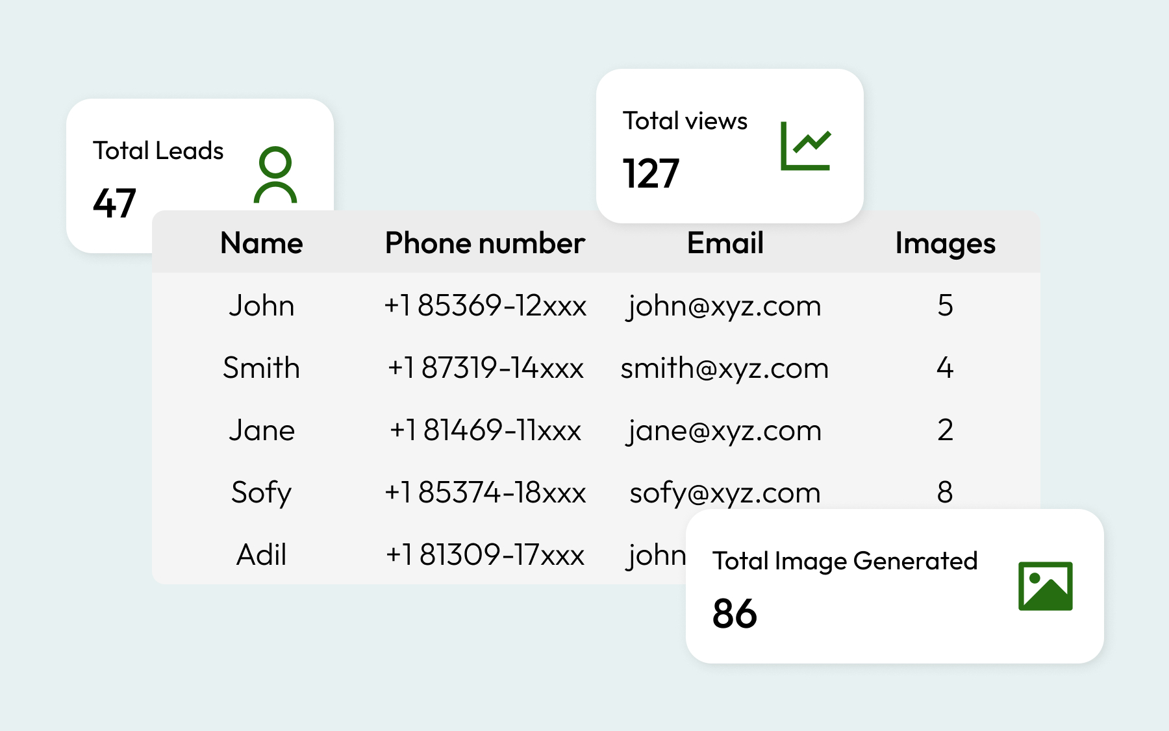Open the Total Leads card label
The height and width of the screenshot is (731, 1169).
coord(158,151)
